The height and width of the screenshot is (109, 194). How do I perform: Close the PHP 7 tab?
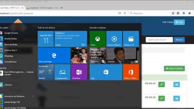pyautogui.click(x=22, y=8)
